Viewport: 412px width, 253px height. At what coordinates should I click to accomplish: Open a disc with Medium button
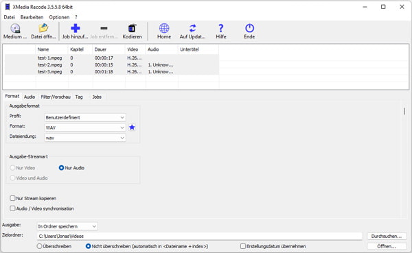coord(15,32)
